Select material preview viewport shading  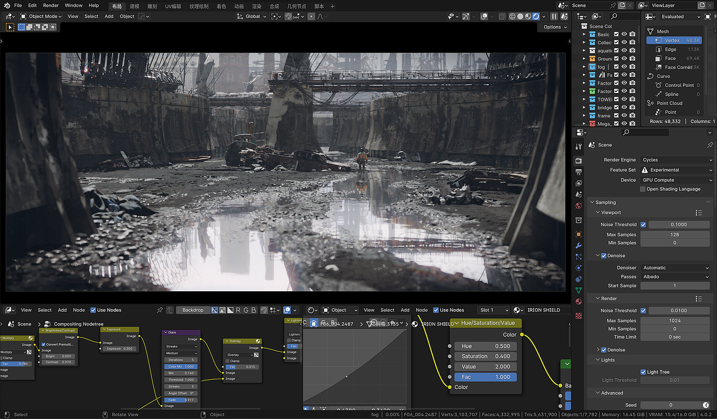[528, 16]
